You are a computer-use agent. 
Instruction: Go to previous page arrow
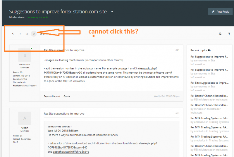click(x=13, y=34)
